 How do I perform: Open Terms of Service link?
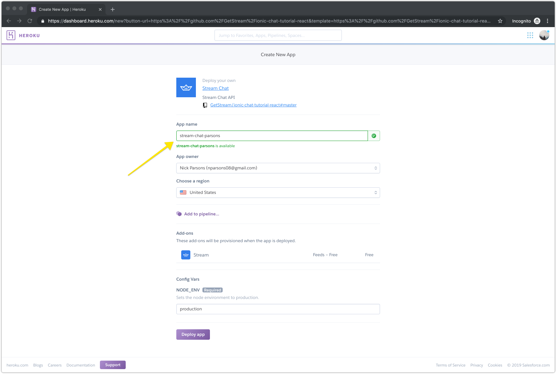coord(451,365)
